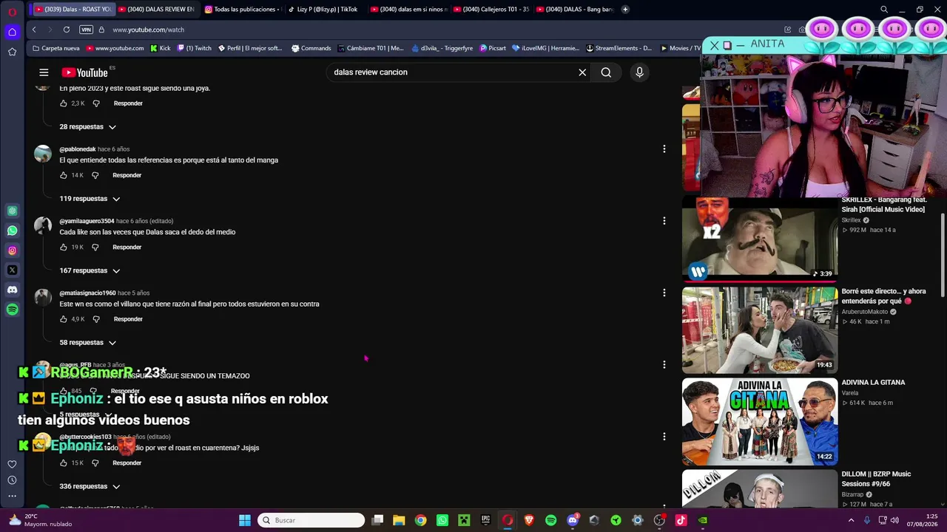Viewport: 947px width, 532px height.
Task: Open ChatGPT in the Opera sidebar
Action: (x=12, y=211)
